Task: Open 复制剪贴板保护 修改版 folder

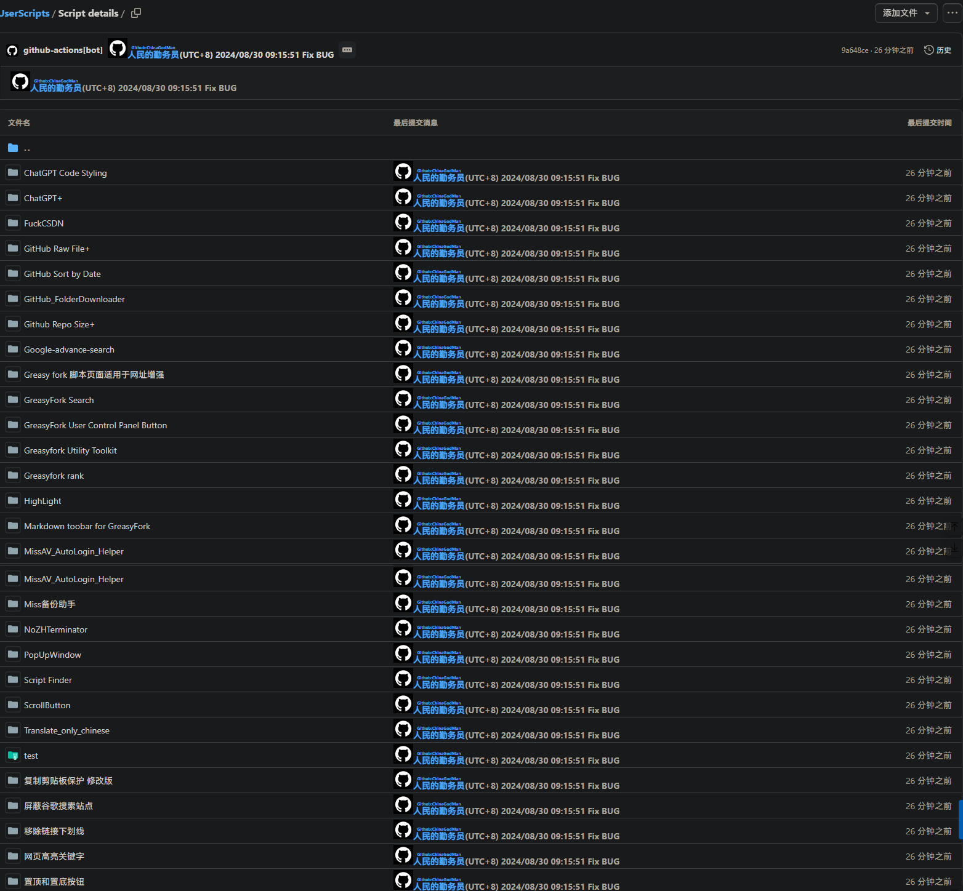Action: (68, 781)
